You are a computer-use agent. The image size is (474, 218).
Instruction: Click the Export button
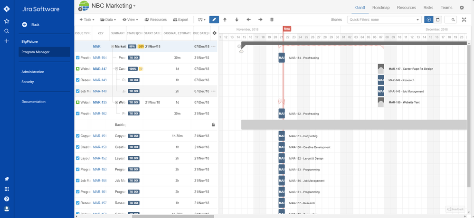point(180,19)
